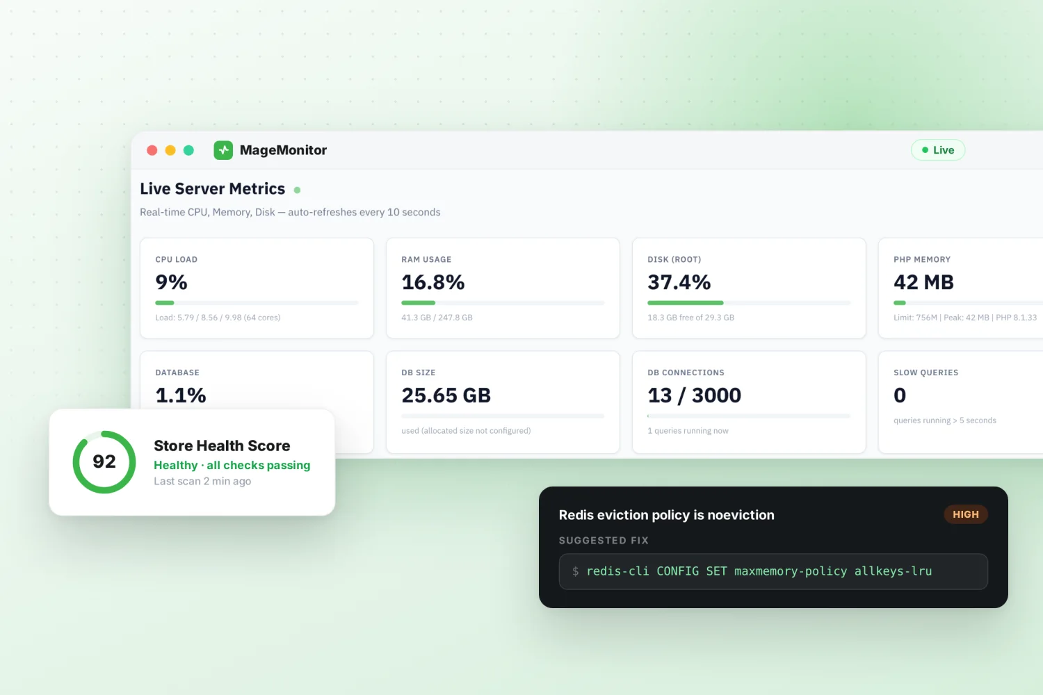Click the 1 queries running now text
1043x695 pixels.
click(688, 431)
